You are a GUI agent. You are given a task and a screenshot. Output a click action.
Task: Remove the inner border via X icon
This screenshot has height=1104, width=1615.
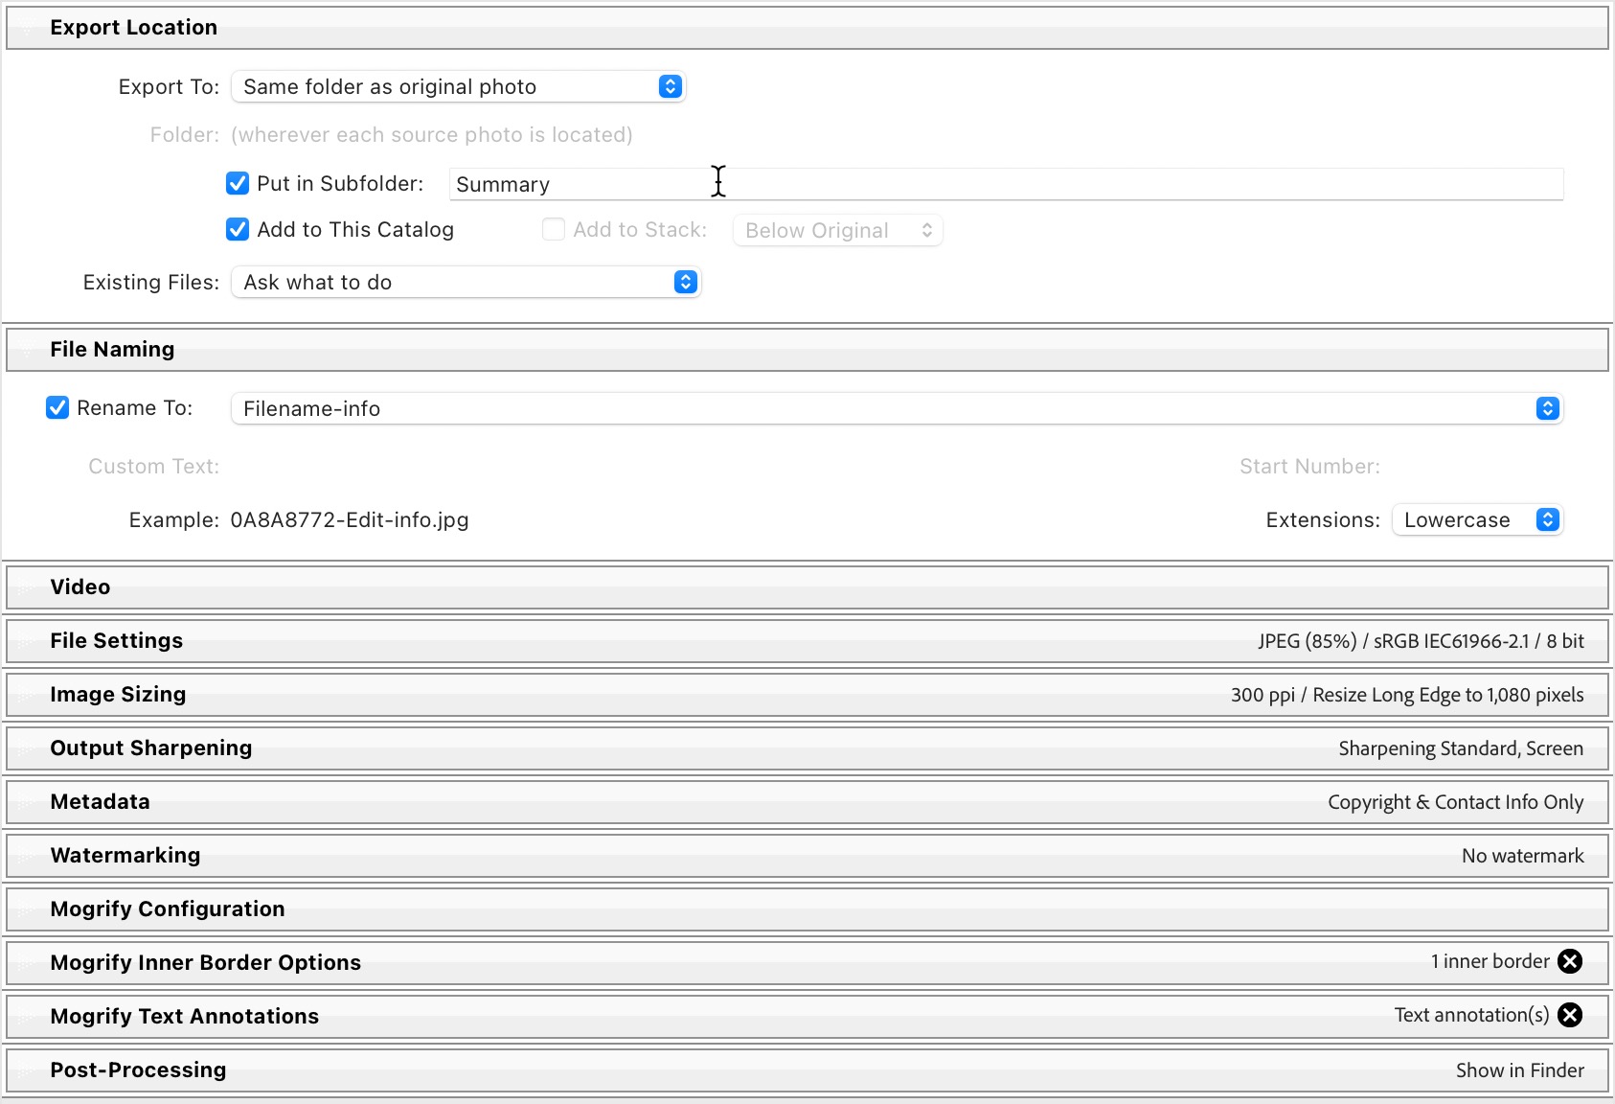click(1569, 961)
